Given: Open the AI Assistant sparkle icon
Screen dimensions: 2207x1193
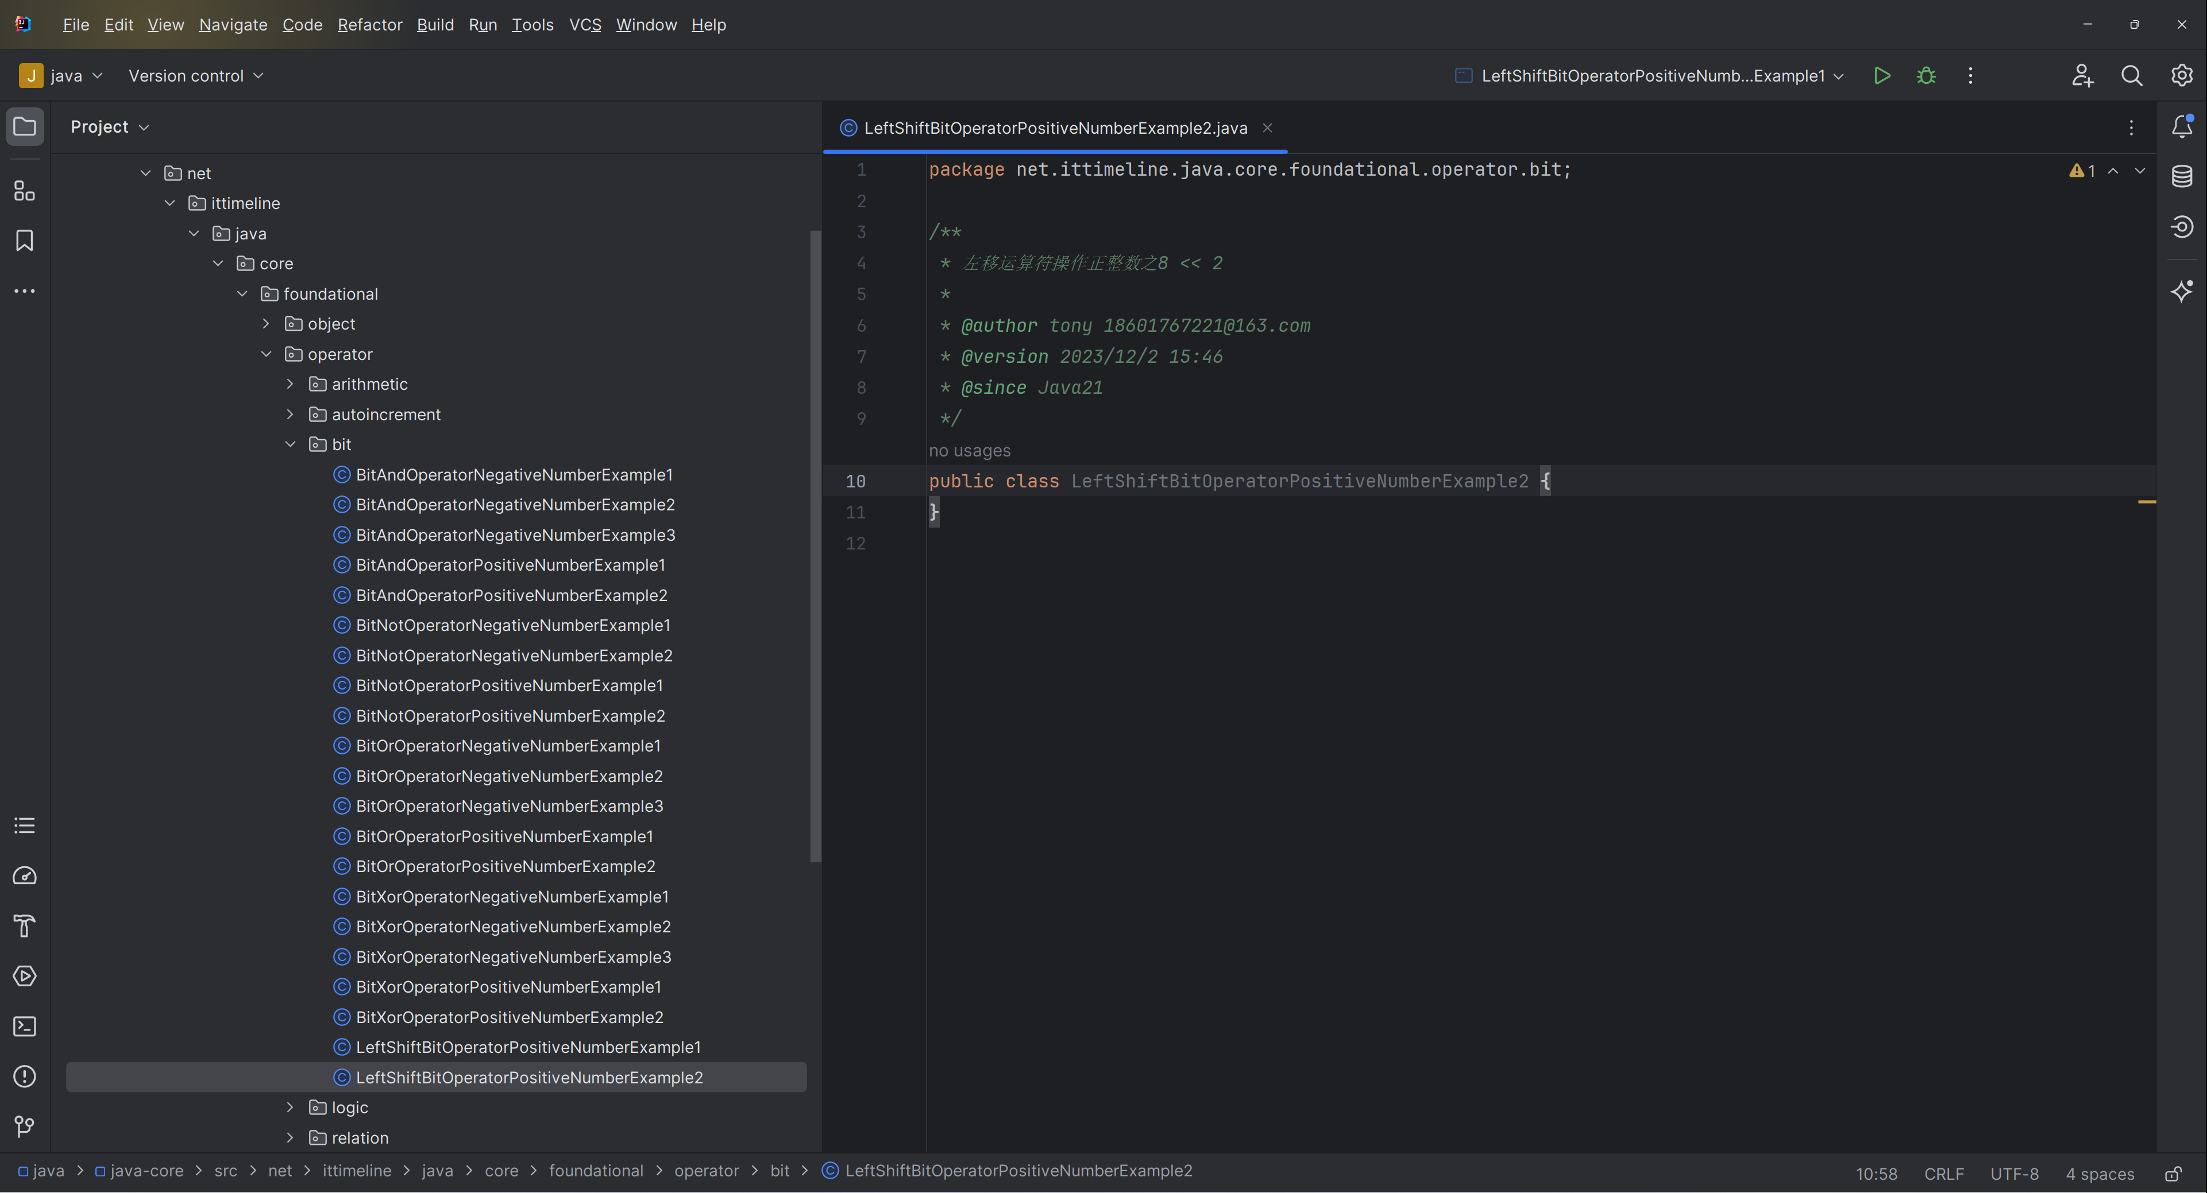Looking at the screenshot, I should click(x=2181, y=291).
